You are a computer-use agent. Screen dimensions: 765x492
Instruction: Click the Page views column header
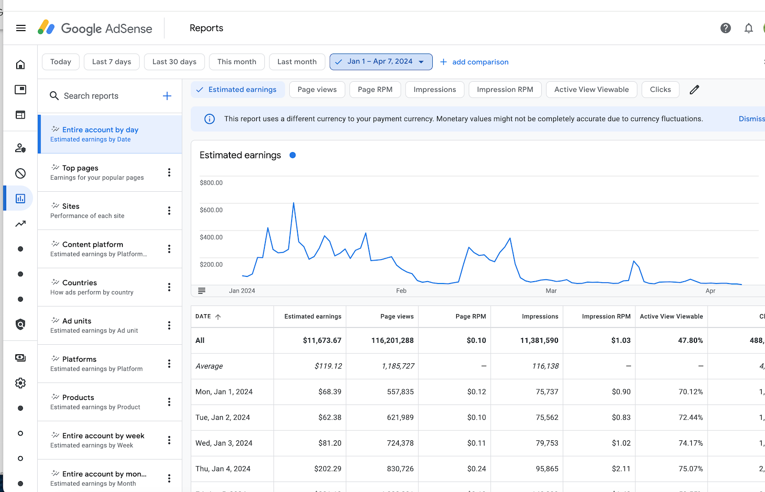pos(397,317)
